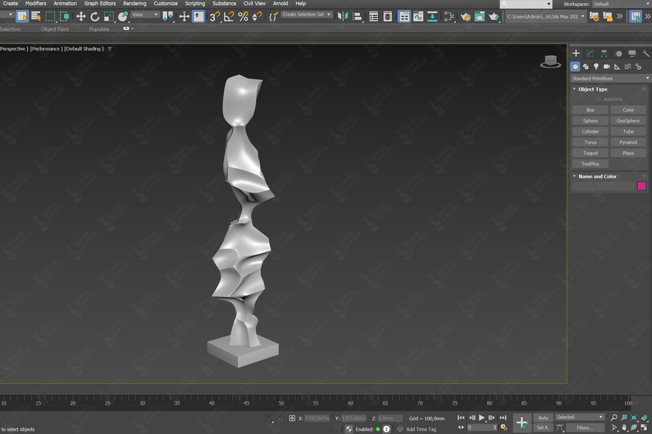
Task: Select the Helpers creation category
Action: tap(617, 67)
